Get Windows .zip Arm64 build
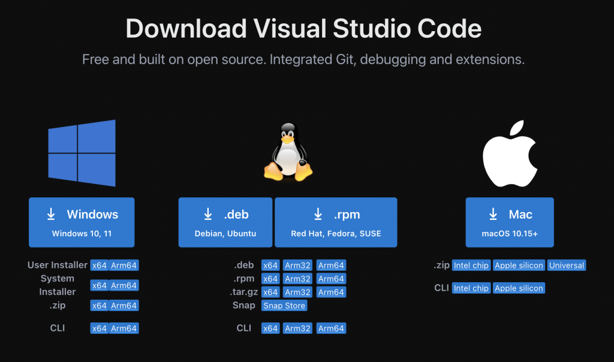Screen dimensions: 614x362 (x=124, y=306)
